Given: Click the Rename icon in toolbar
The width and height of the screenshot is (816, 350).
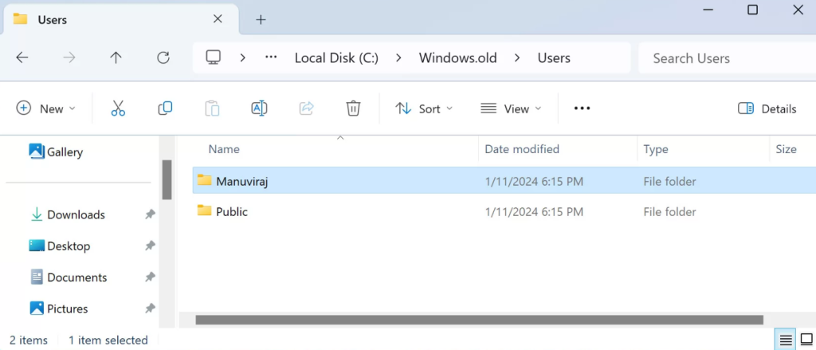Looking at the screenshot, I should 259,108.
